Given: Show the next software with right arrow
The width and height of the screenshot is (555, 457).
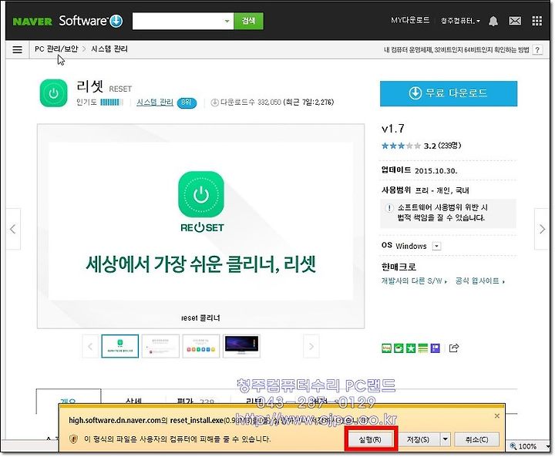Looking at the screenshot, I should (542, 229).
